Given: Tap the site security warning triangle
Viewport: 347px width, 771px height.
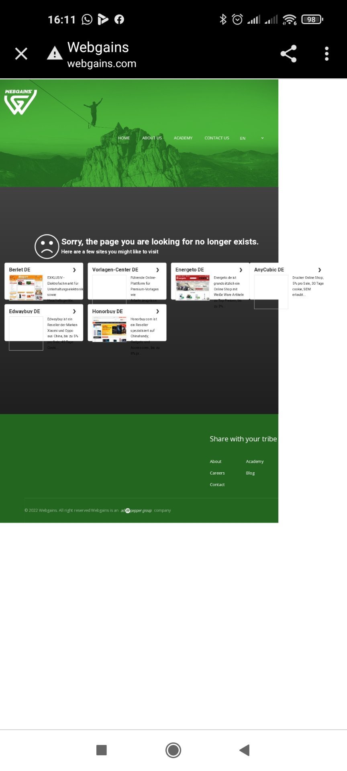Looking at the screenshot, I should point(55,53).
